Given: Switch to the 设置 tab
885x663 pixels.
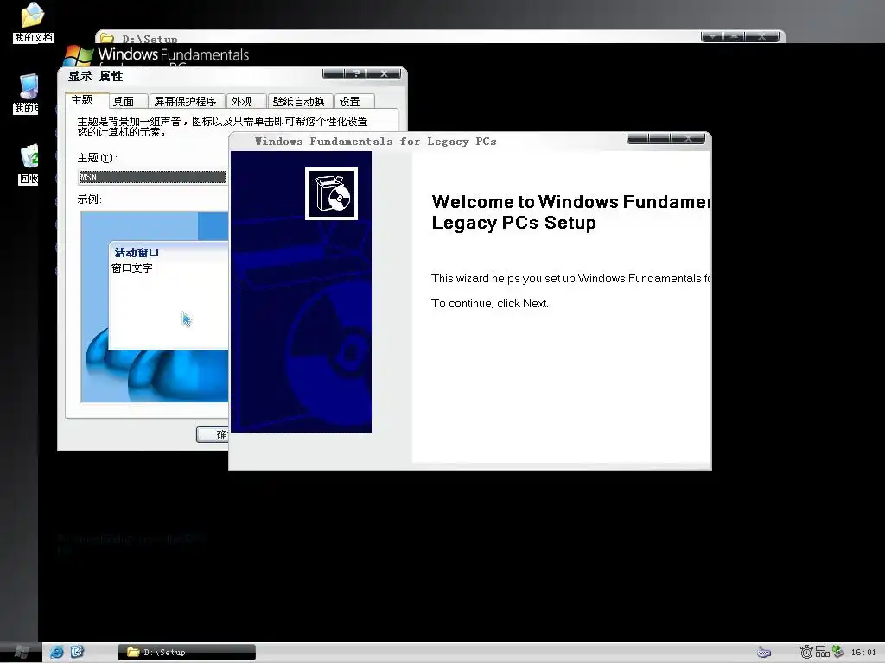Looking at the screenshot, I should click(x=354, y=102).
